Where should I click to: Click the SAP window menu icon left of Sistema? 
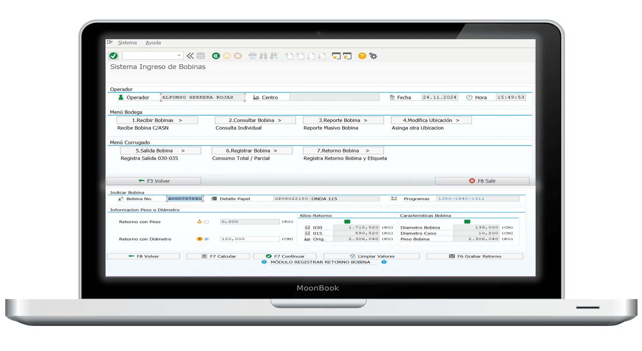110,42
